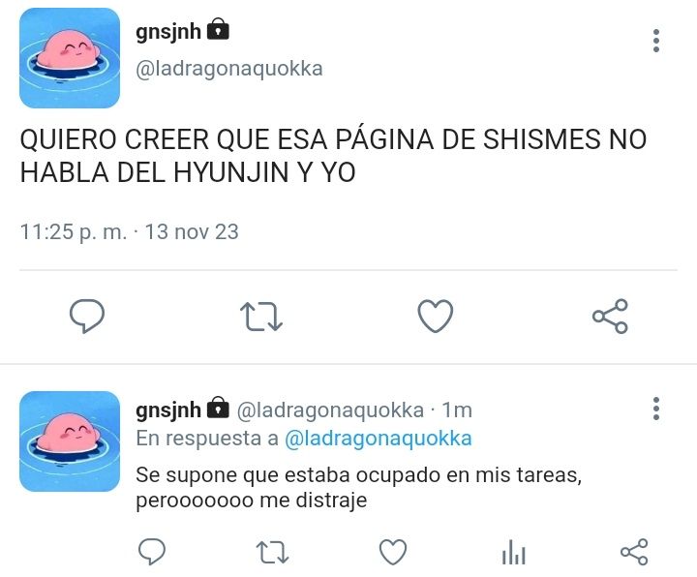Tap the padlock icon next to gnsjnh header
This screenshot has width=697, height=577.
pyautogui.click(x=218, y=29)
